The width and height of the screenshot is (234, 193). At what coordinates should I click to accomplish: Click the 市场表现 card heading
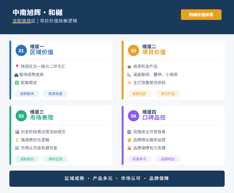click(42, 118)
